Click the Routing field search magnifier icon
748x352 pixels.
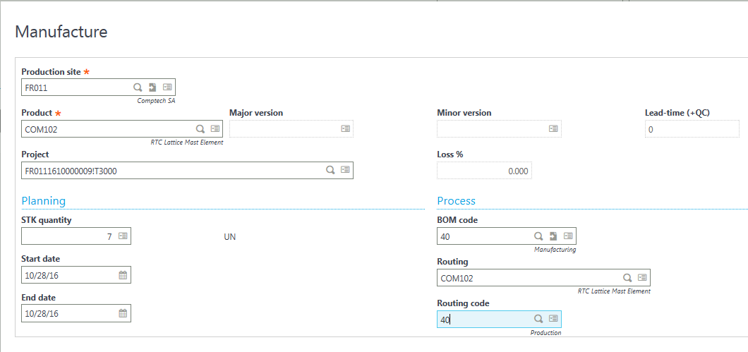pos(627,278)
